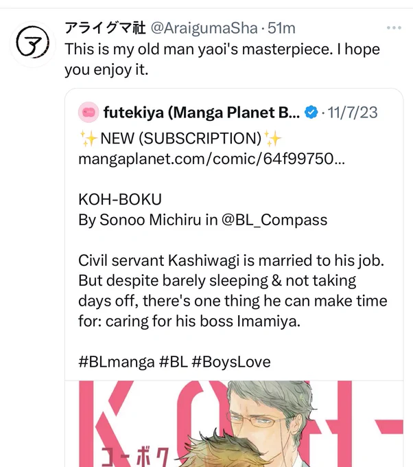Open the futekiya (Manga Planet B... account name
Viewport: 413px width, 467px height.
pos(202,113)
